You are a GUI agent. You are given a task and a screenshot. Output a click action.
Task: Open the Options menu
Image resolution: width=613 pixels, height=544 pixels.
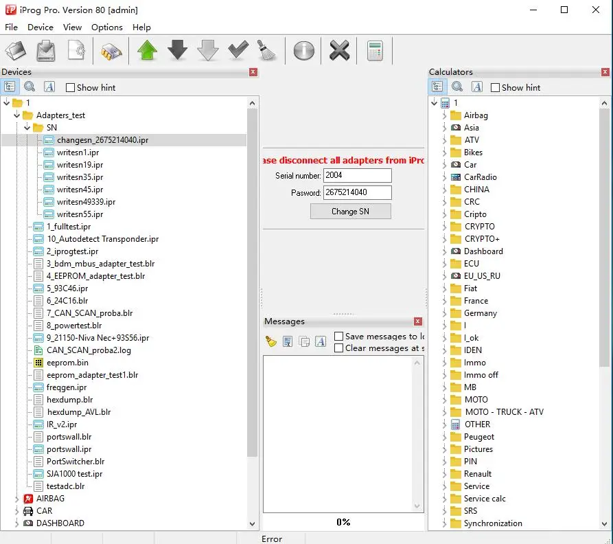coord(106,27)
